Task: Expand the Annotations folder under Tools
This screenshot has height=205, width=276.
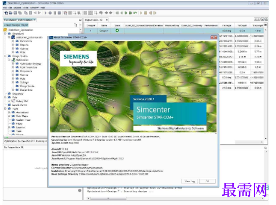Action: [9, 112]
